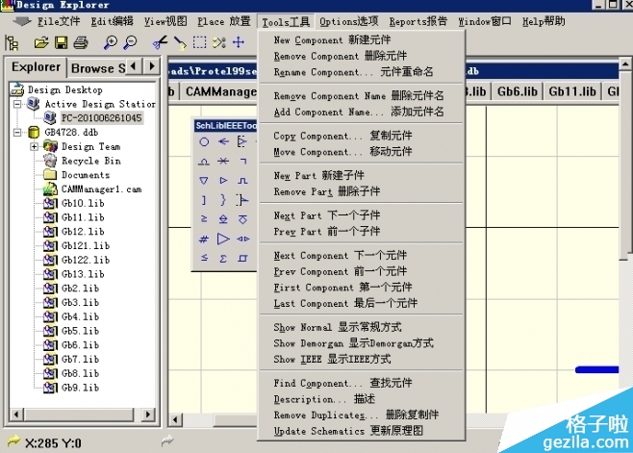
Task: Click the Open folder toolbar icon
Action: point(40,42)
